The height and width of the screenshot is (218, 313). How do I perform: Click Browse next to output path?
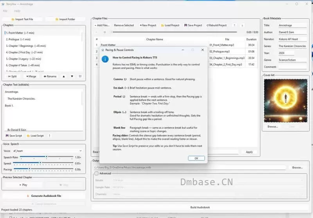(x=297, y=168)
